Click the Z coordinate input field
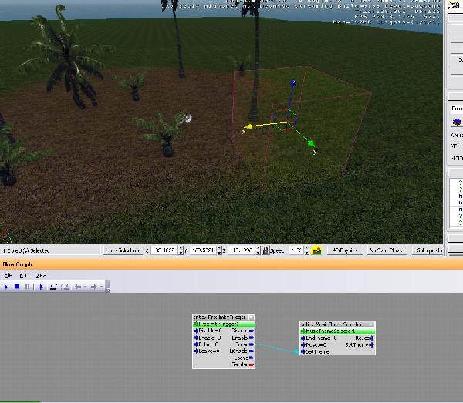 tap(242, 250)
